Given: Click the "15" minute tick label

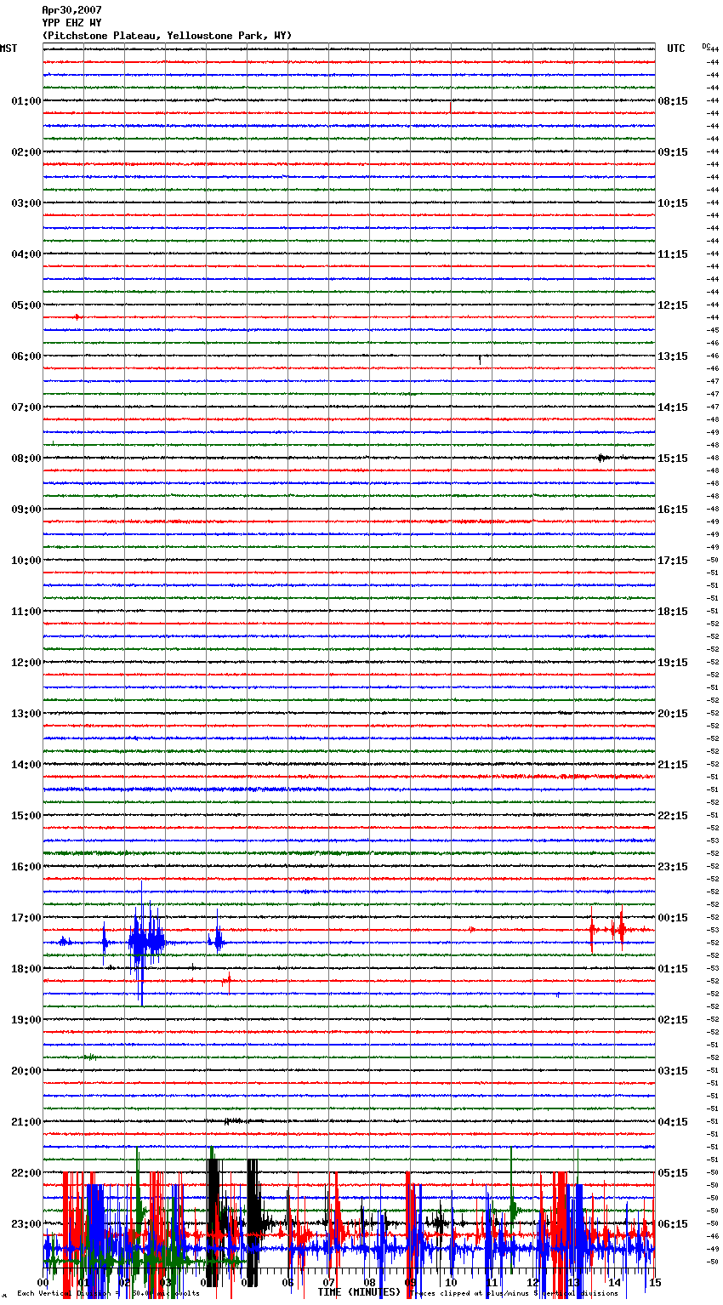Looking at the screenshot, I should click(655, 1283).
